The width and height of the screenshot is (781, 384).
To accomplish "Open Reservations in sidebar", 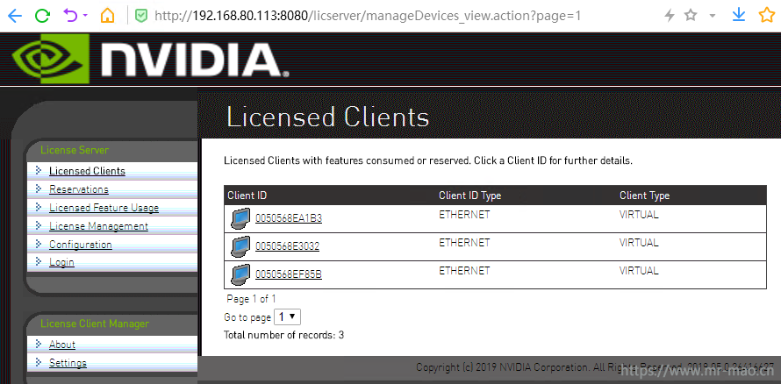I will point(79,189).
